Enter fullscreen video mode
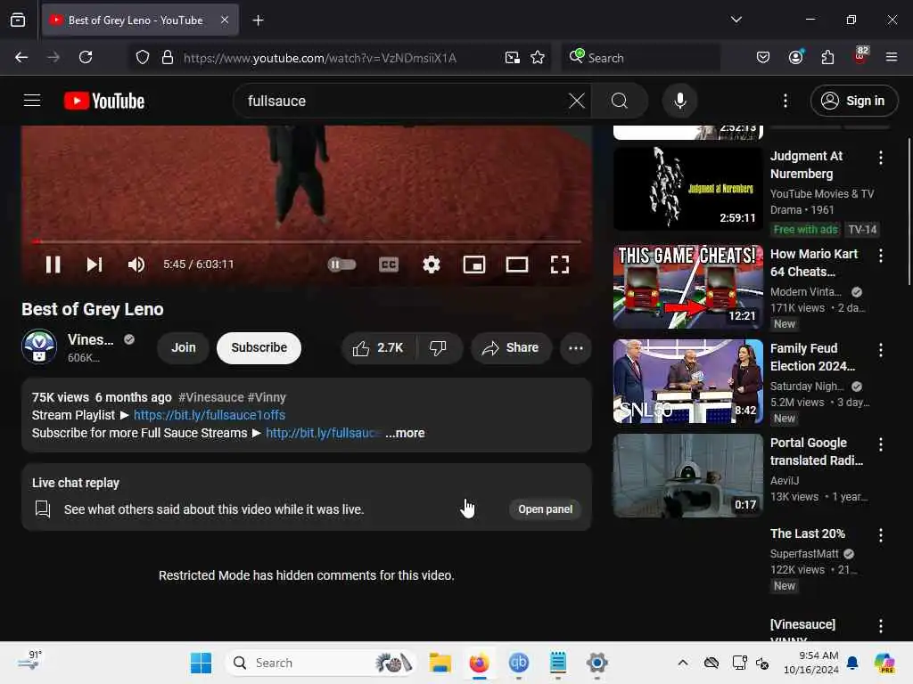Viewport: 913px width, 684px height. (x=560, y=265)
